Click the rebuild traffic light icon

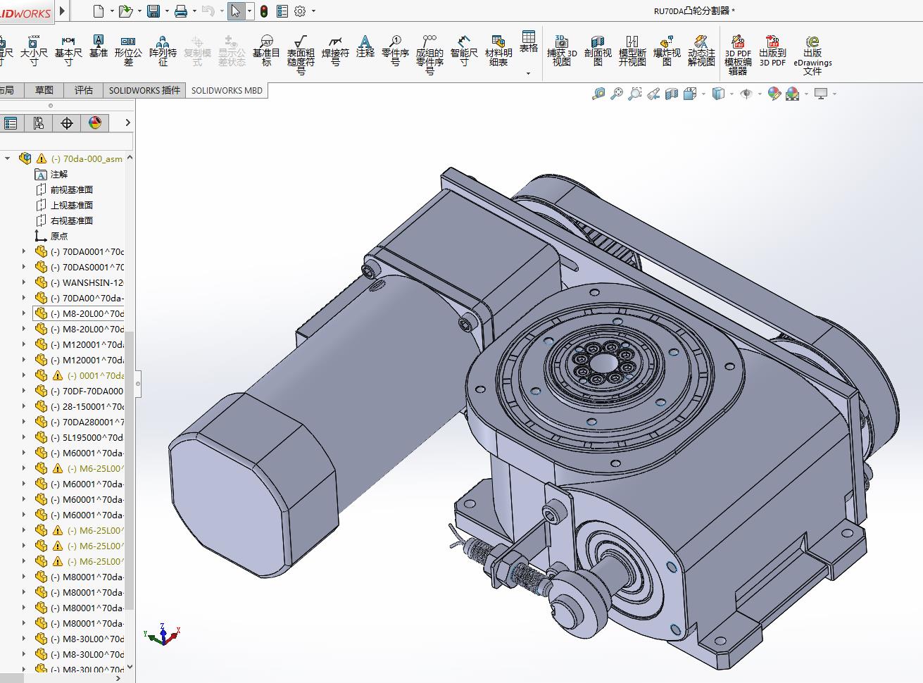(x=264, y=11)
